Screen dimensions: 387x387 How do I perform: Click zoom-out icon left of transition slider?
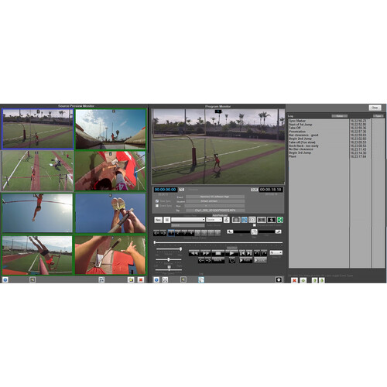pyautogui.click(x=230, y=231)
